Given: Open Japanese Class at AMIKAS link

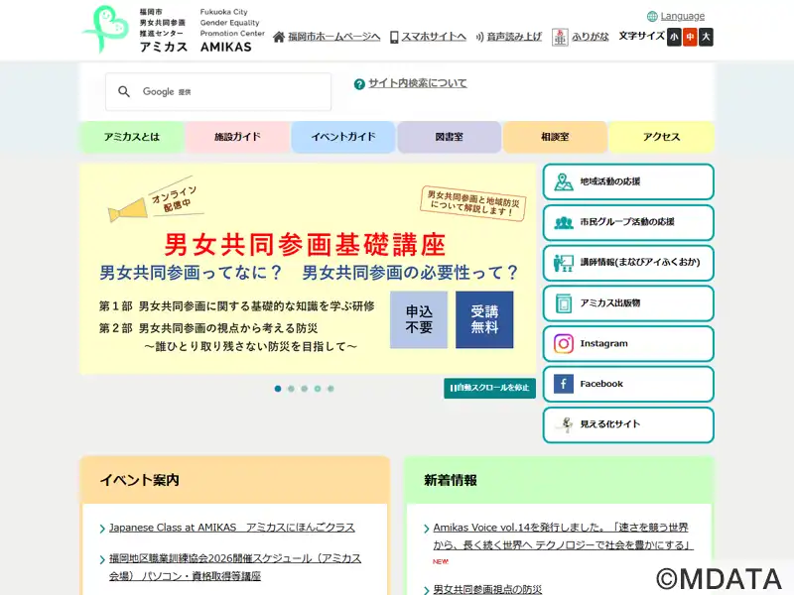Looking at the screenshot, I should coord(232,528).
